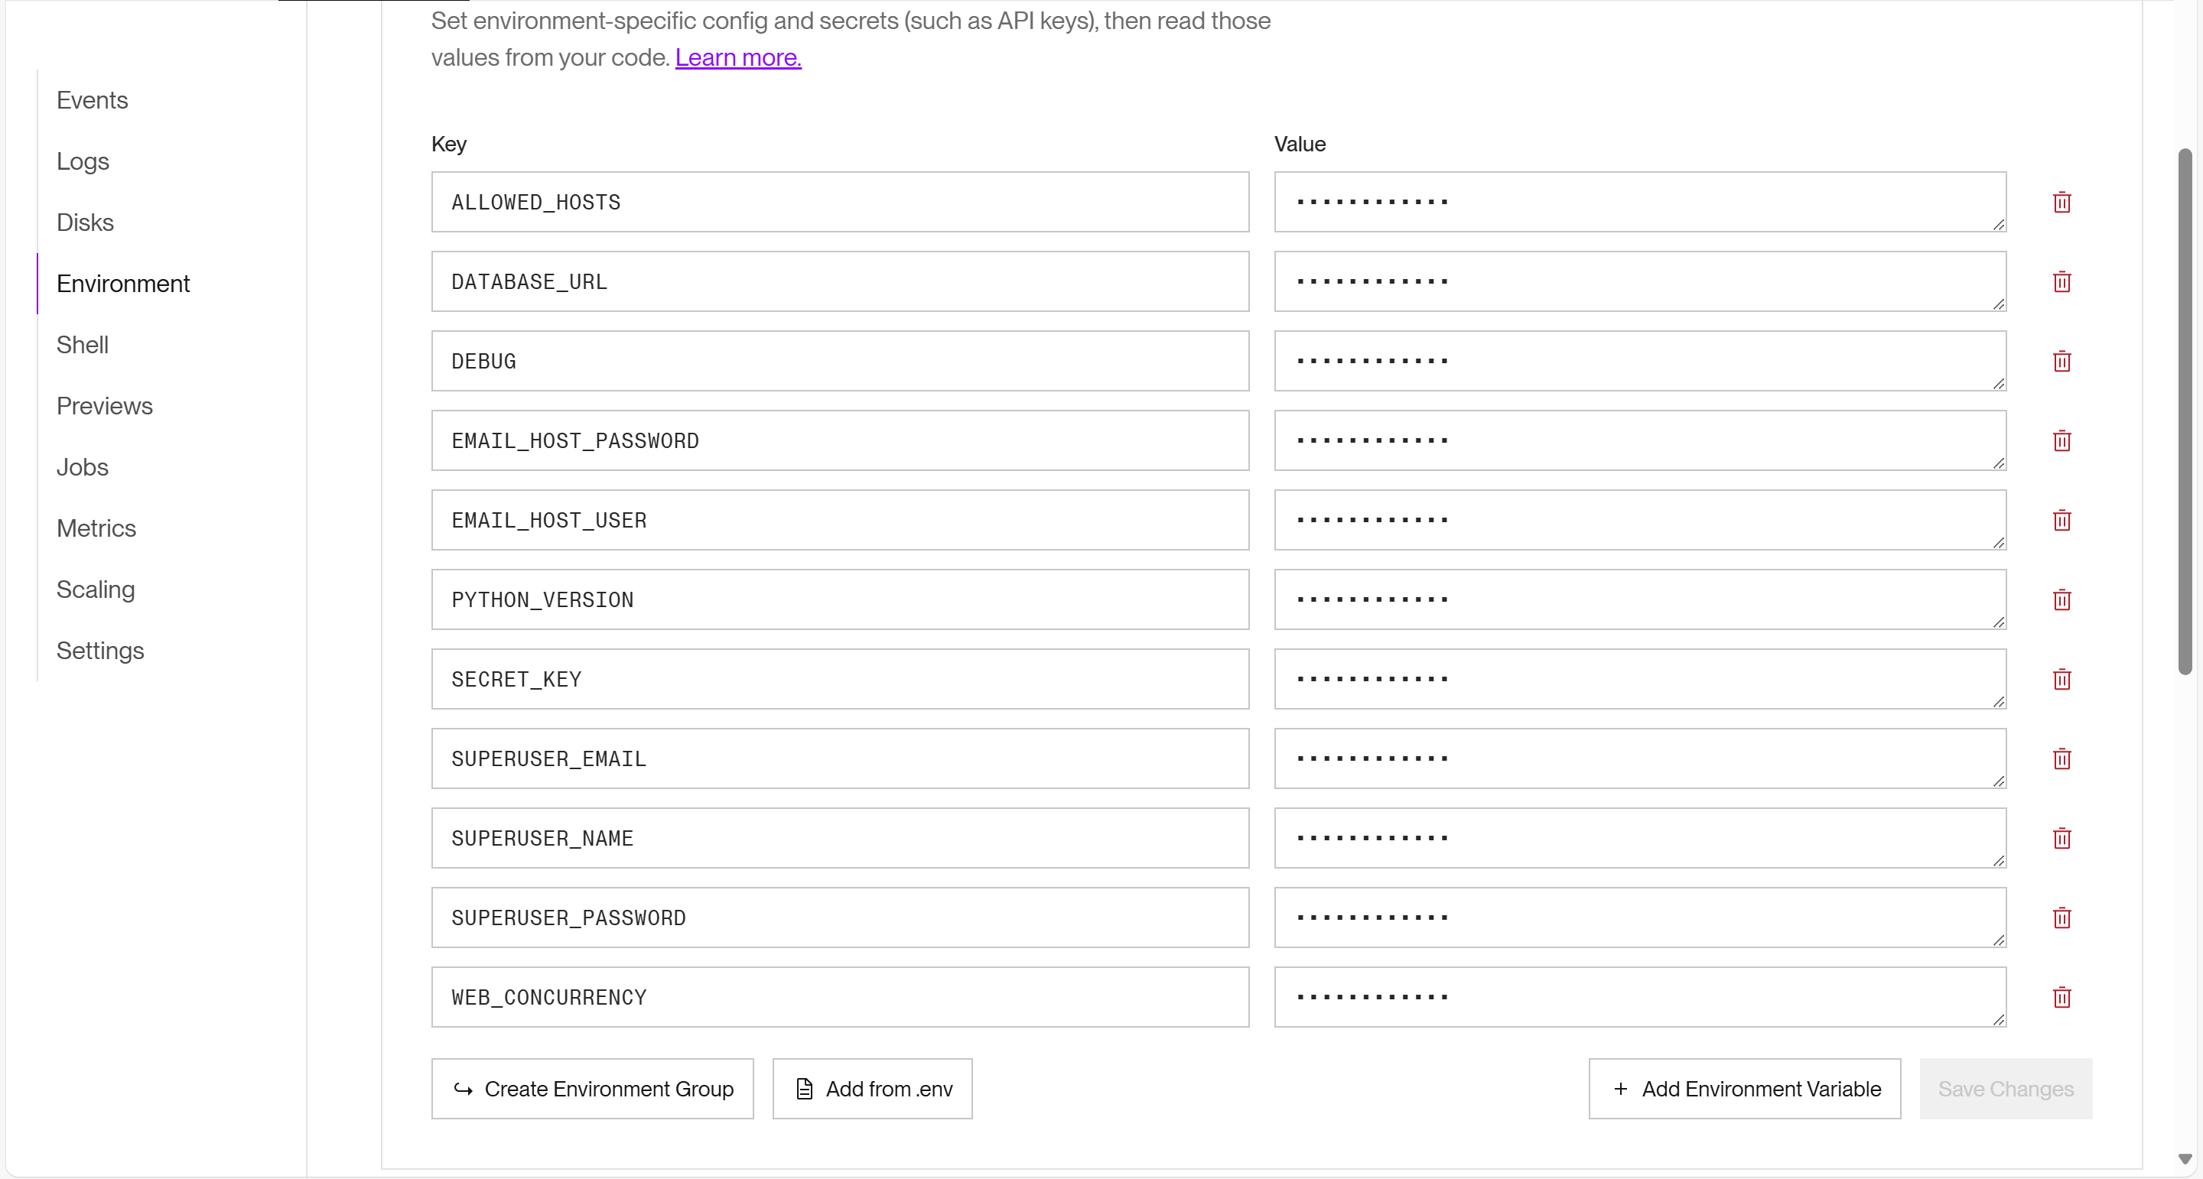2203x1179 pixels.
Task: Open the Shell section
Action: 82,345
